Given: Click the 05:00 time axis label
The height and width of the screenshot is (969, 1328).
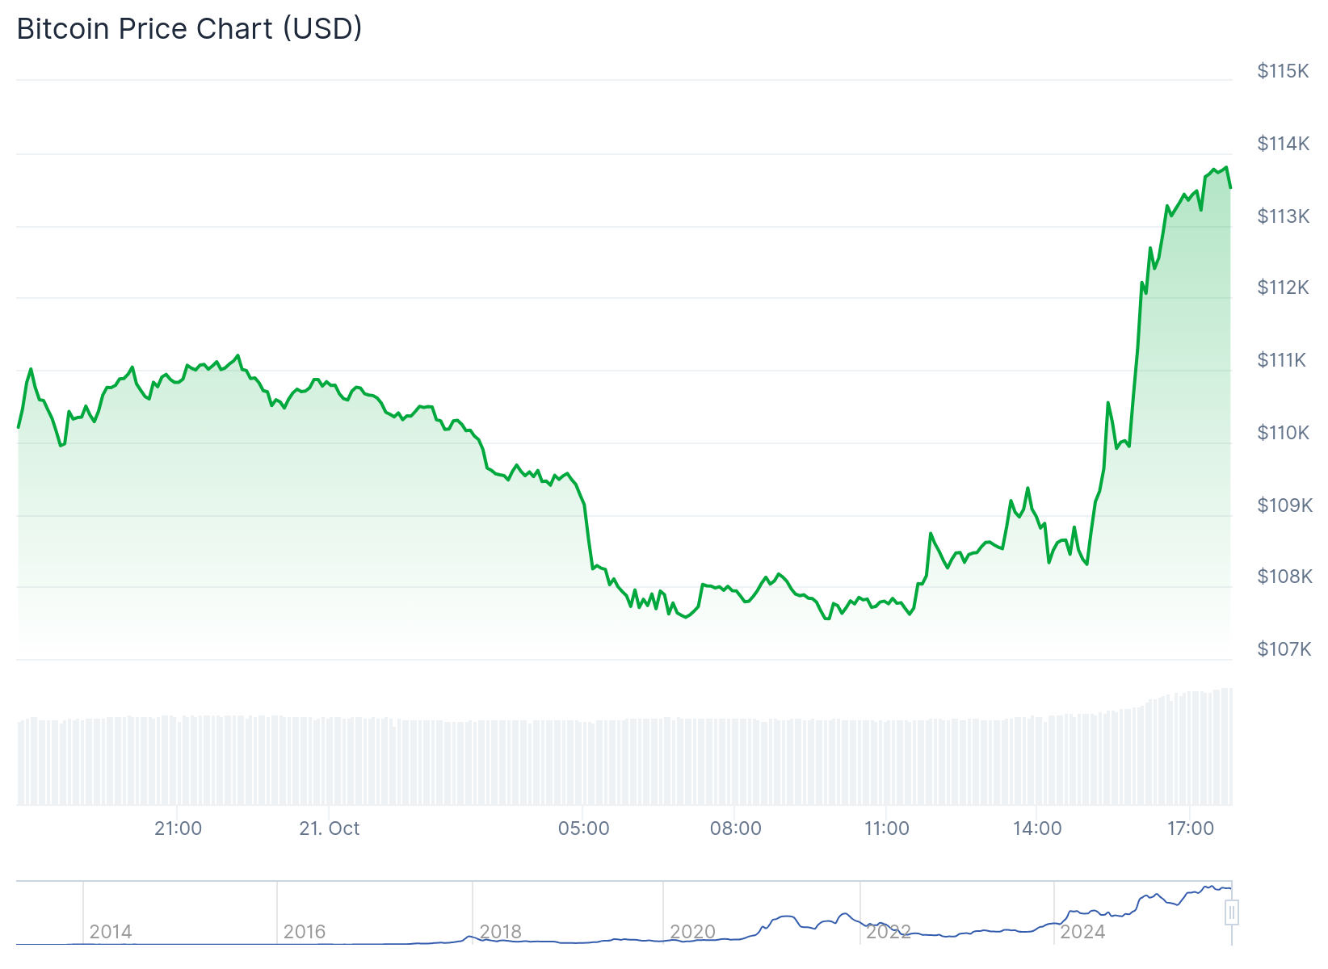Looking at the screenshot, I should pyautogui.click(x=584, y=828).
